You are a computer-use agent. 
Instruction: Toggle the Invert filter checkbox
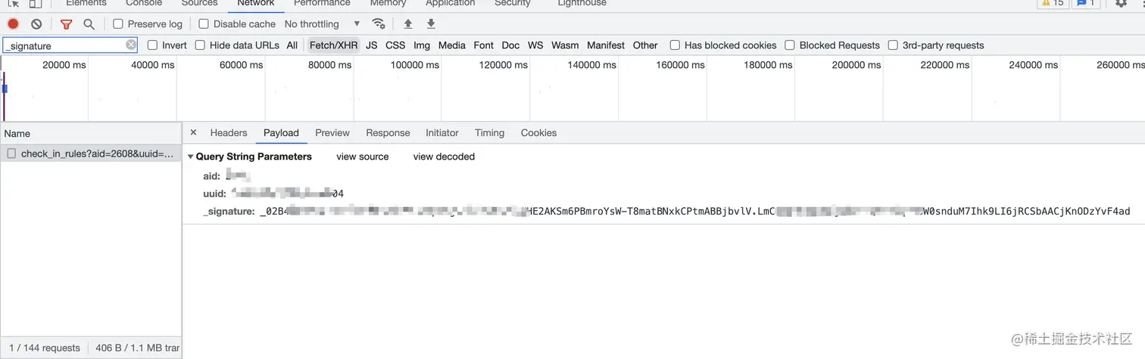point(153,45)
